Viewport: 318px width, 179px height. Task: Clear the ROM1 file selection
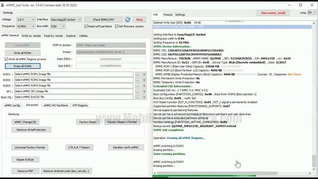(144, 74)
